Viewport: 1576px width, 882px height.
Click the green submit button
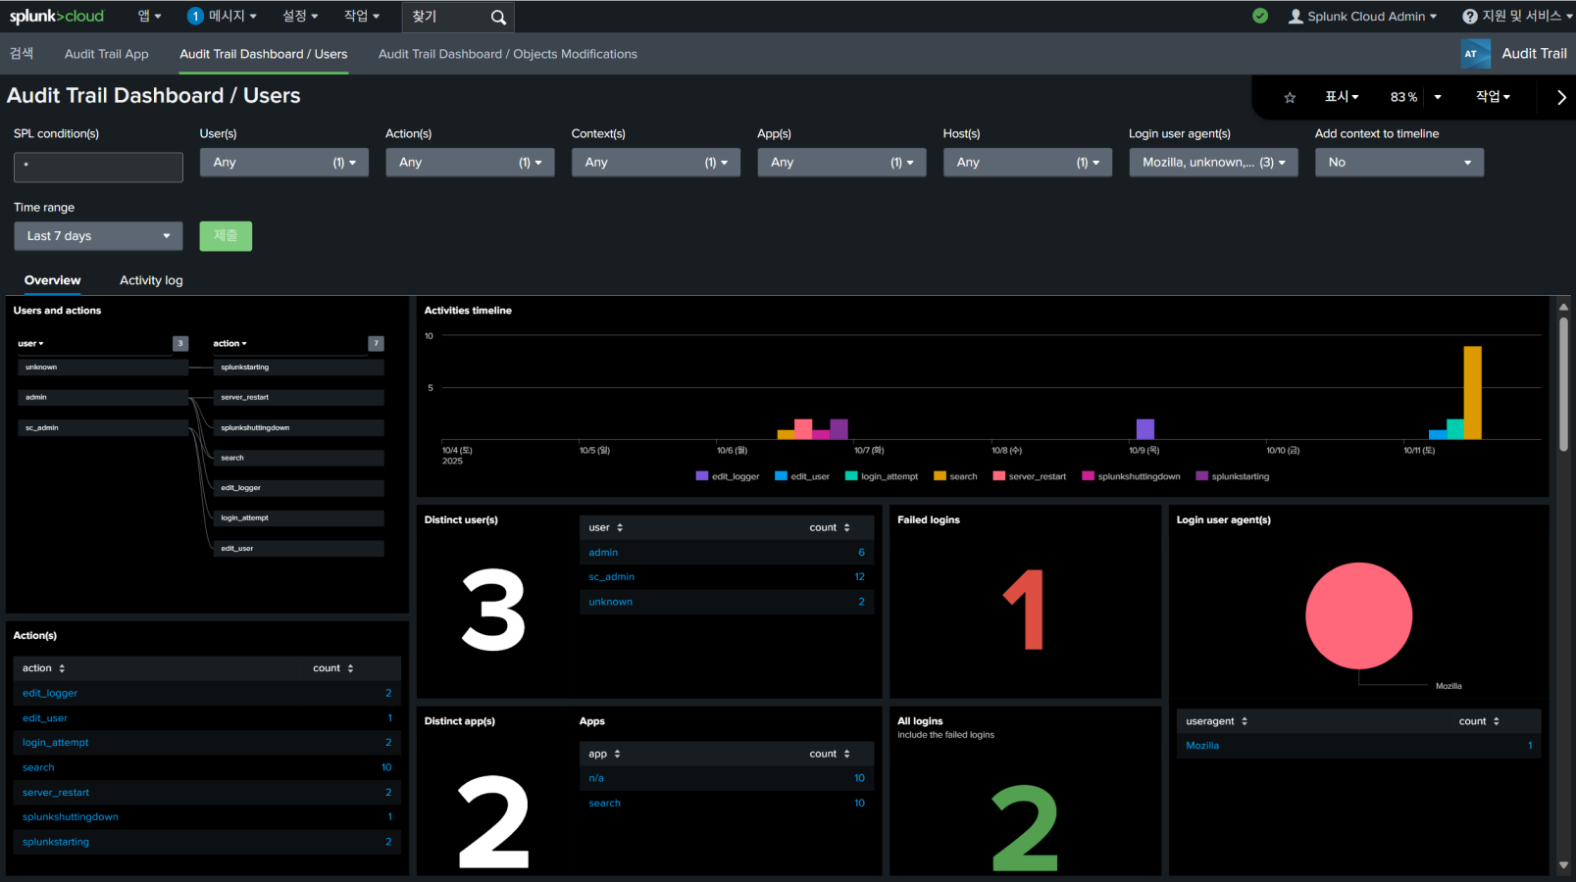pos(226,236)
